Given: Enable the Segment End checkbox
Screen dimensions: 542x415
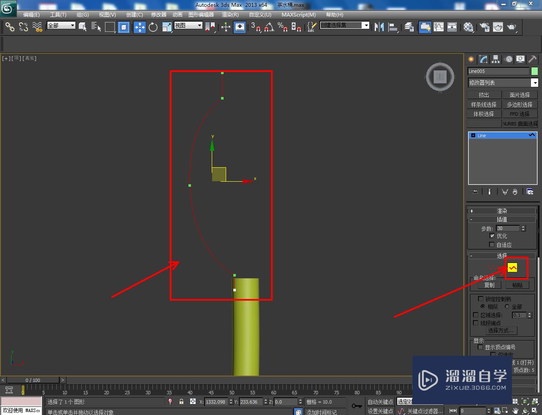Looking at the screenshot, I should pyautogui.click(x=476, y=323).
